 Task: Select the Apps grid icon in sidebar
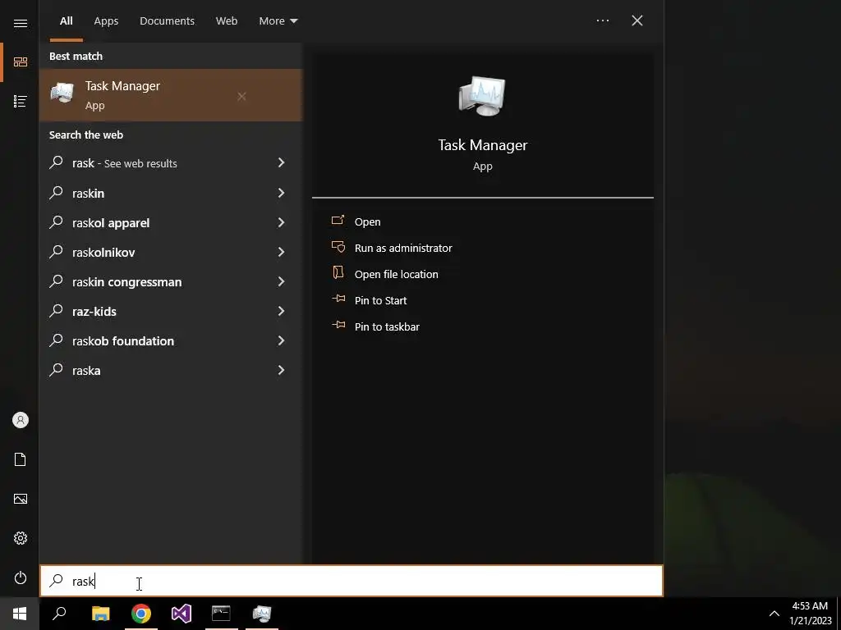pyautogui.click(x=21, y=62)
